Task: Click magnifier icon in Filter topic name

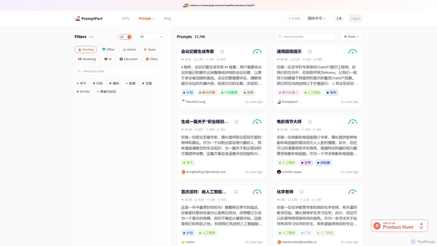Action: point(80,71)
